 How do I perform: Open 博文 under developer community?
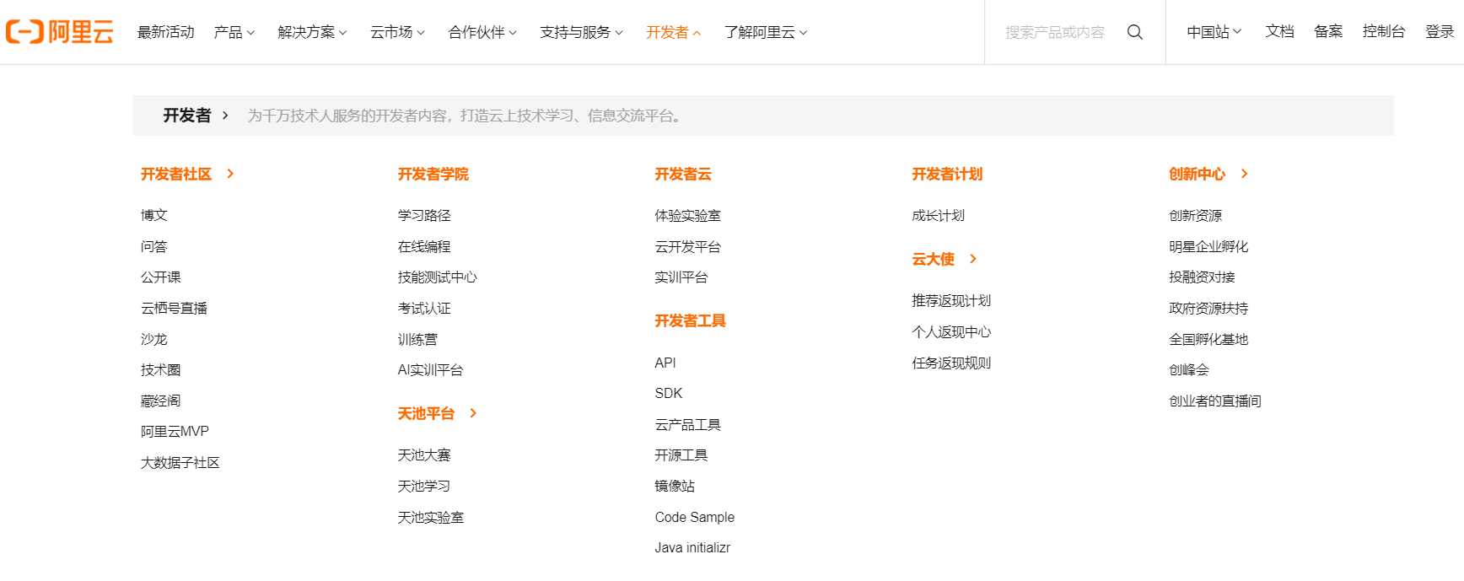[x=154, y=215]
